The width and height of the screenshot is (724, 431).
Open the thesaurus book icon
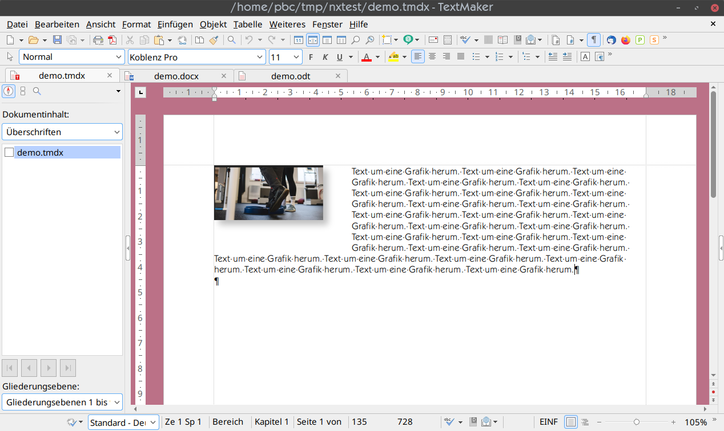(x=502, y=40)
